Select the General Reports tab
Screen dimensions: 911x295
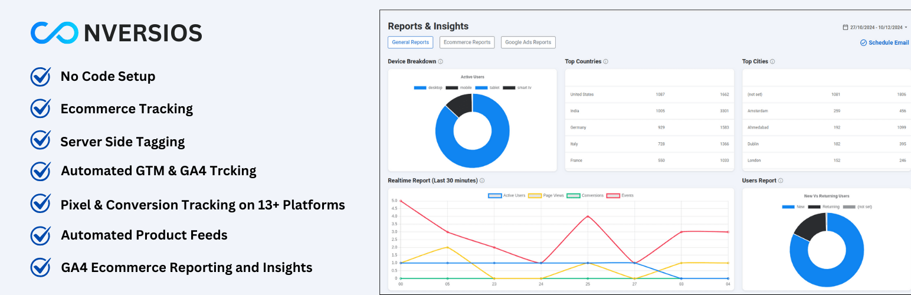tap(411, 42)
